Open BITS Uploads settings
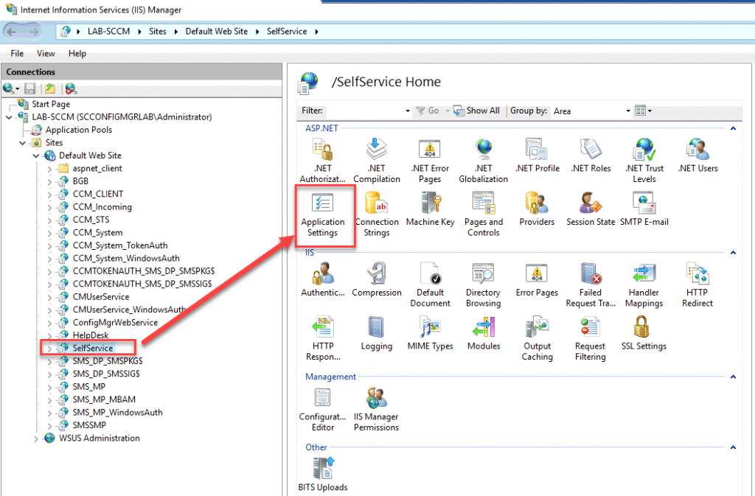The image size is (755, 496). tap(322, 472)
